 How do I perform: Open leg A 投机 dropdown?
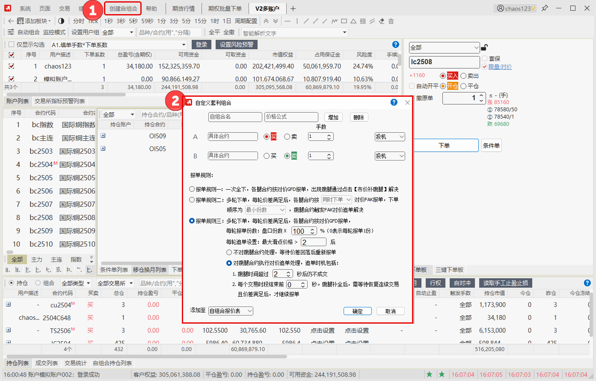click(390, 137)
